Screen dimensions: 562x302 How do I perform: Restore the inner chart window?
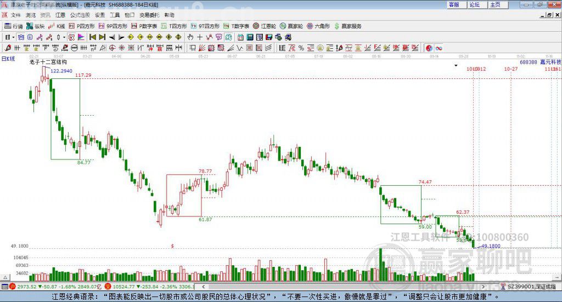[550, 15]
